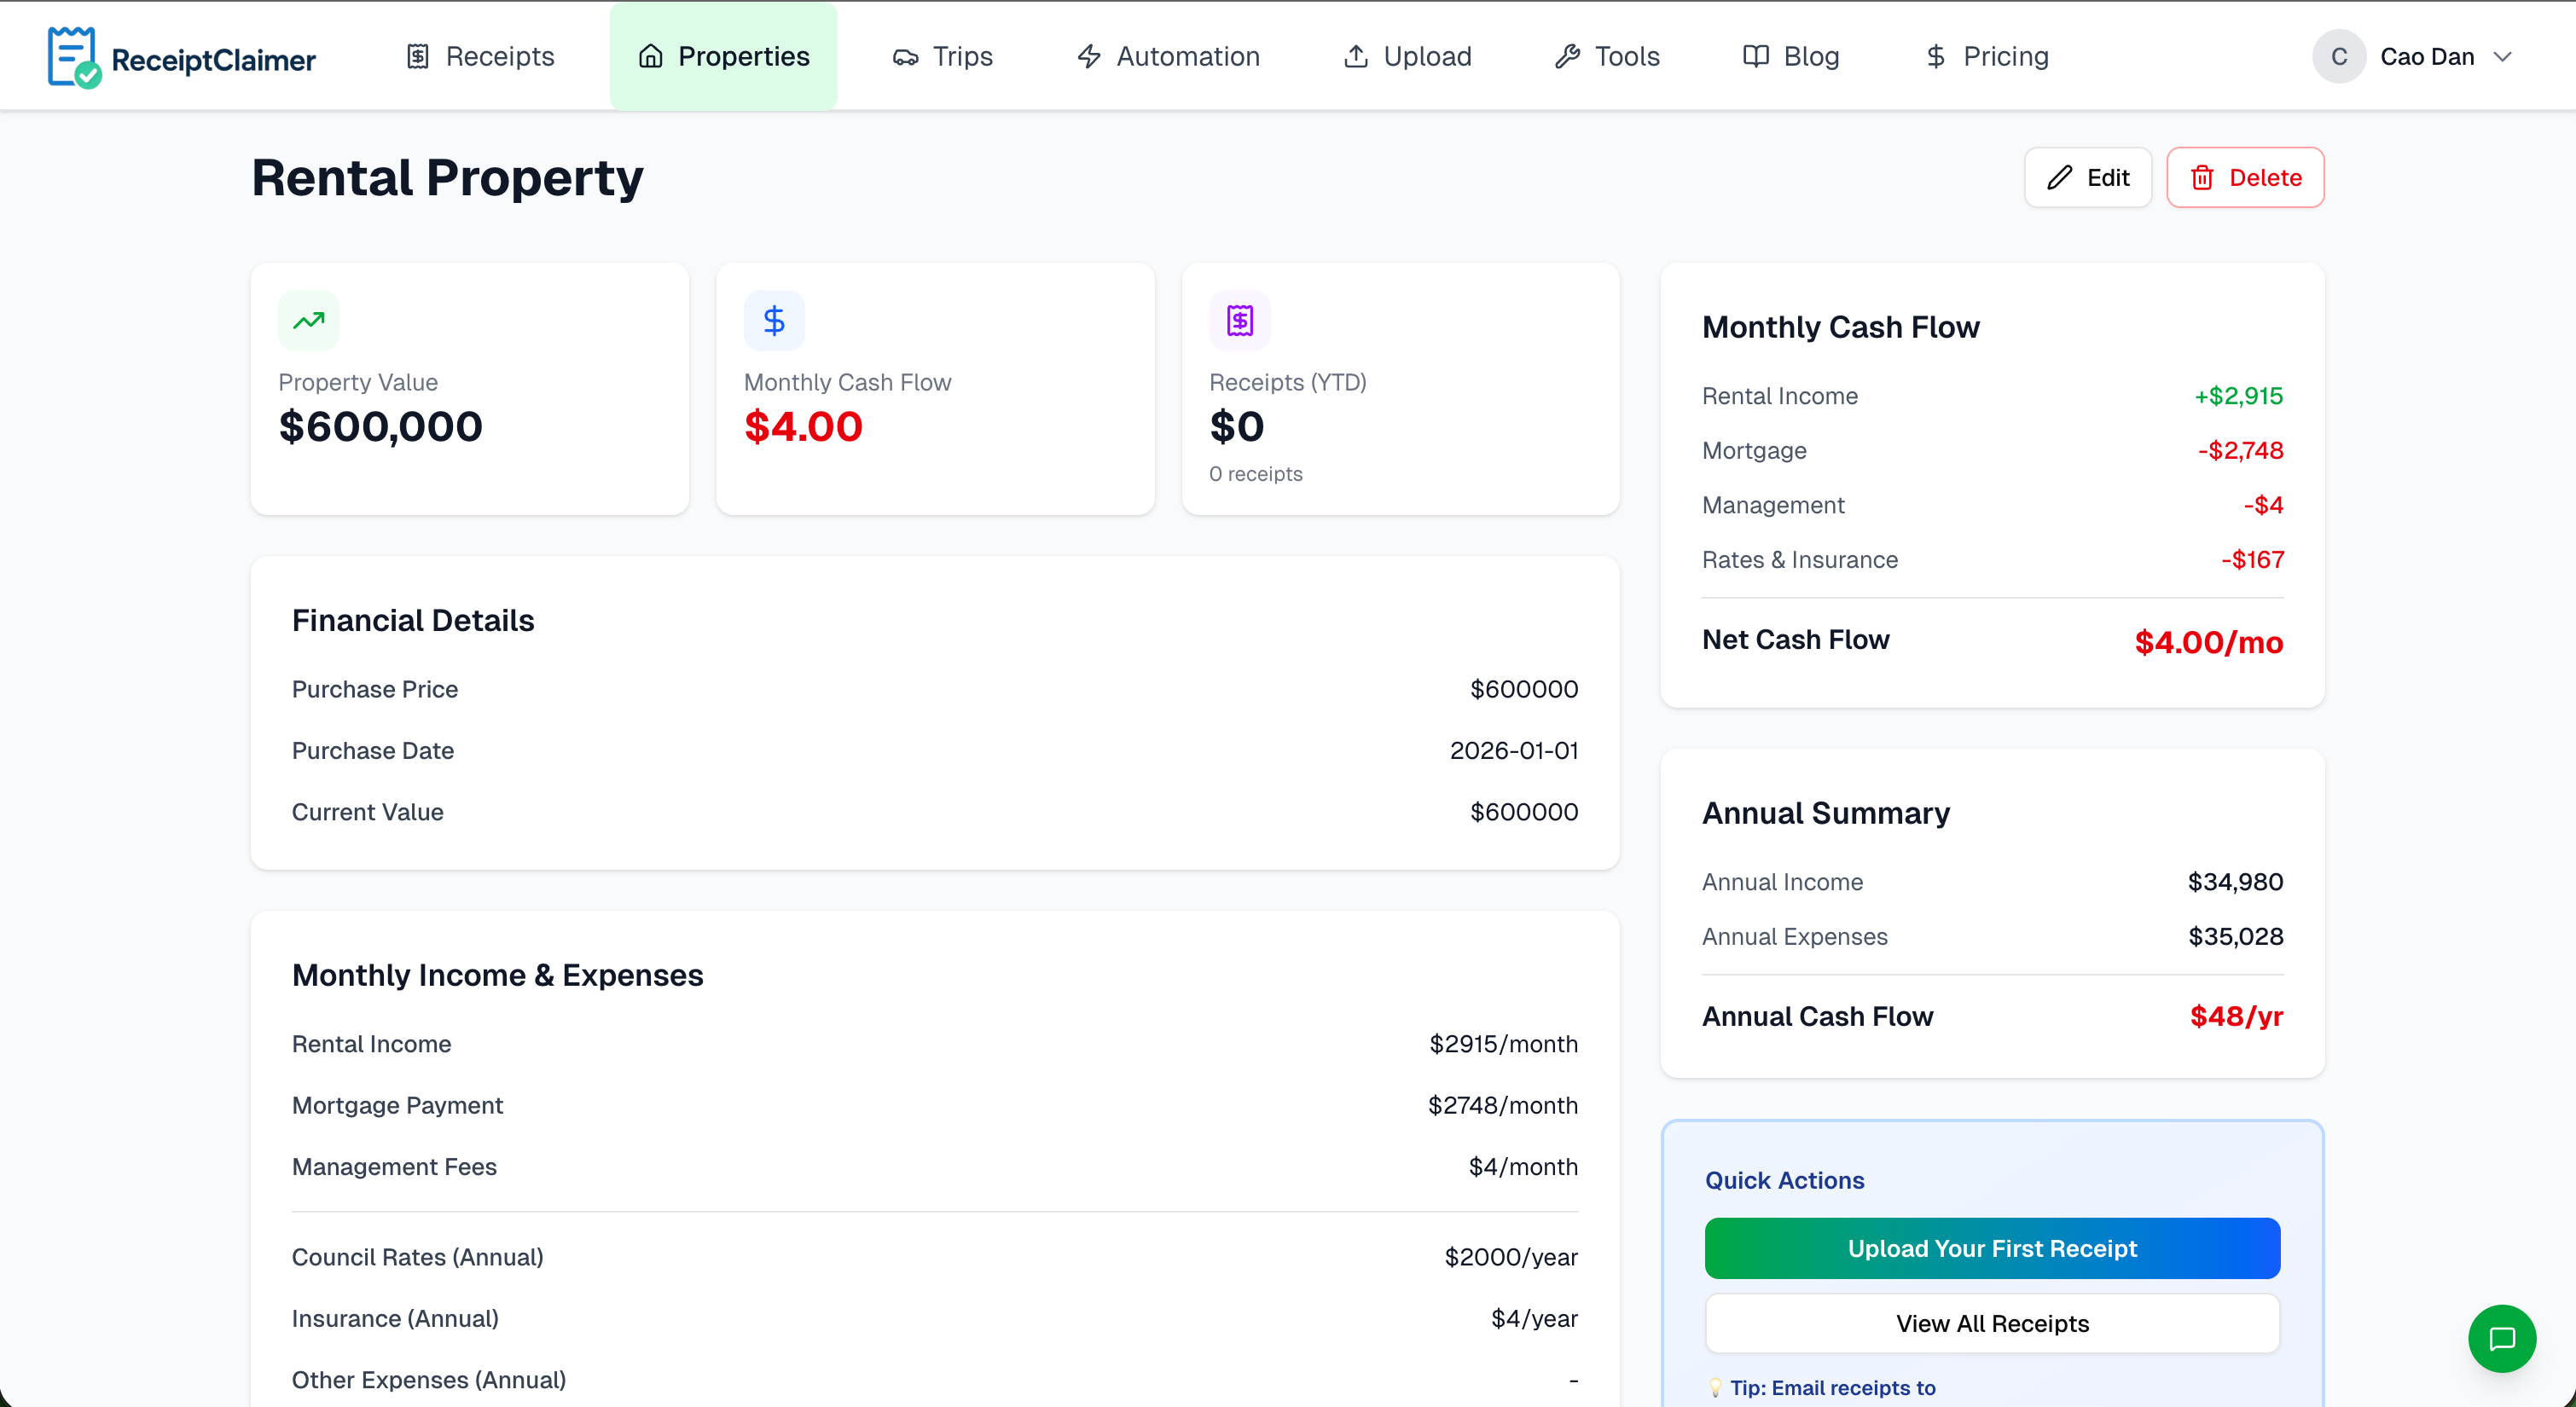
Task: Click the Quick Actions heading
Action: coord(1785,1180)
